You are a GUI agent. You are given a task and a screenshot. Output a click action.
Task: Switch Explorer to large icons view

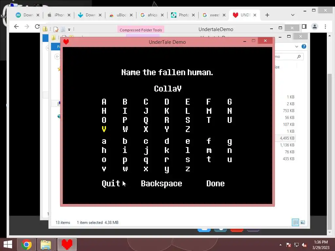(303, 222)
